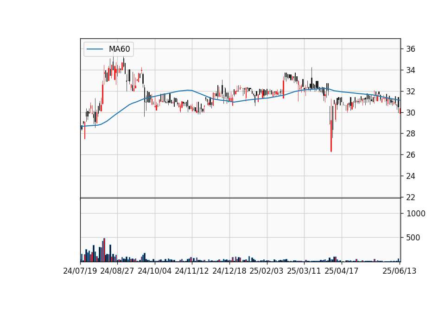Click the price axis value 24
This screenshot has width=445, height=319.
pyautogui.click(x=411, y=176)
